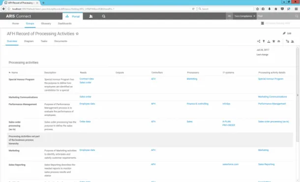300x182 pixels.
Task: Click the print icon in the overview toolbar
Action: point(278,41)
